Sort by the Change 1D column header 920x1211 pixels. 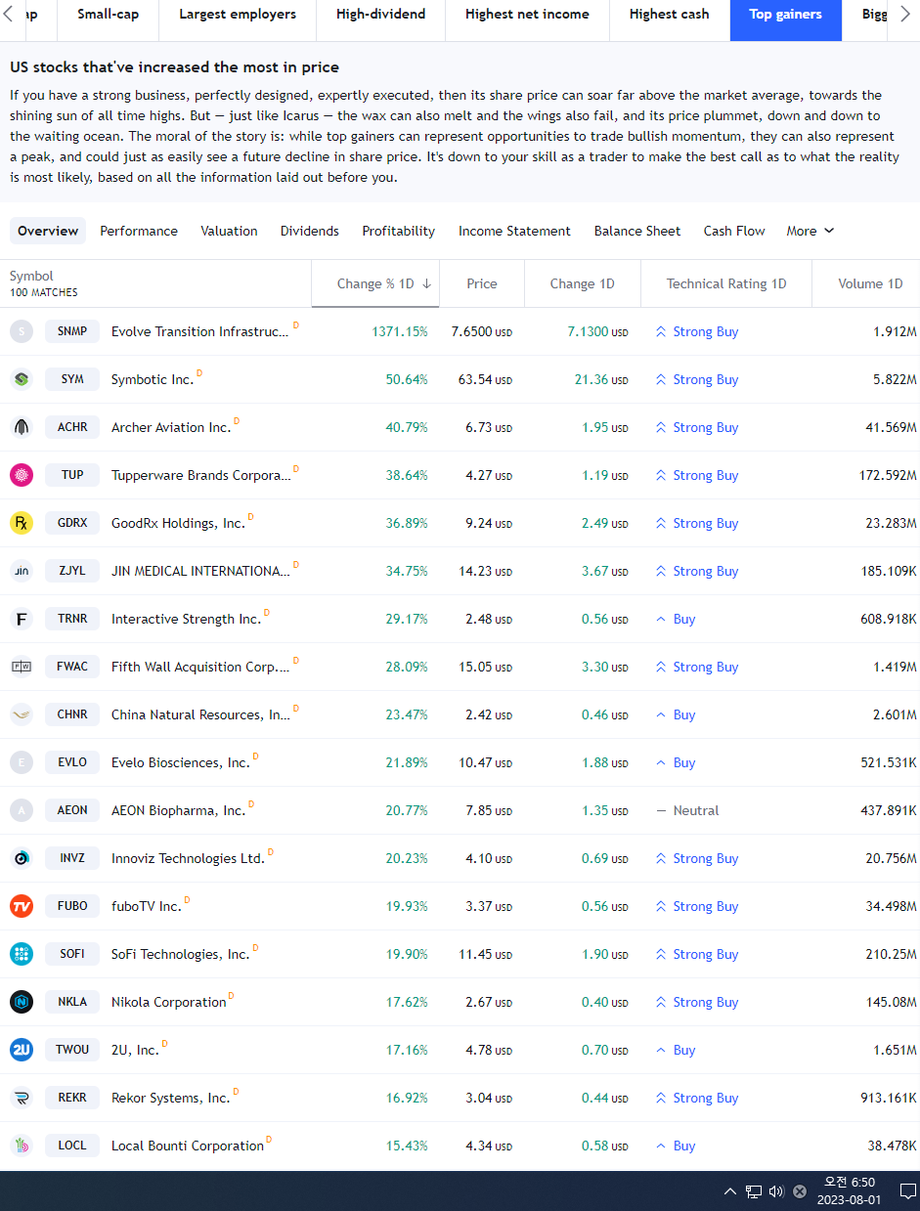tap(582, 283)
